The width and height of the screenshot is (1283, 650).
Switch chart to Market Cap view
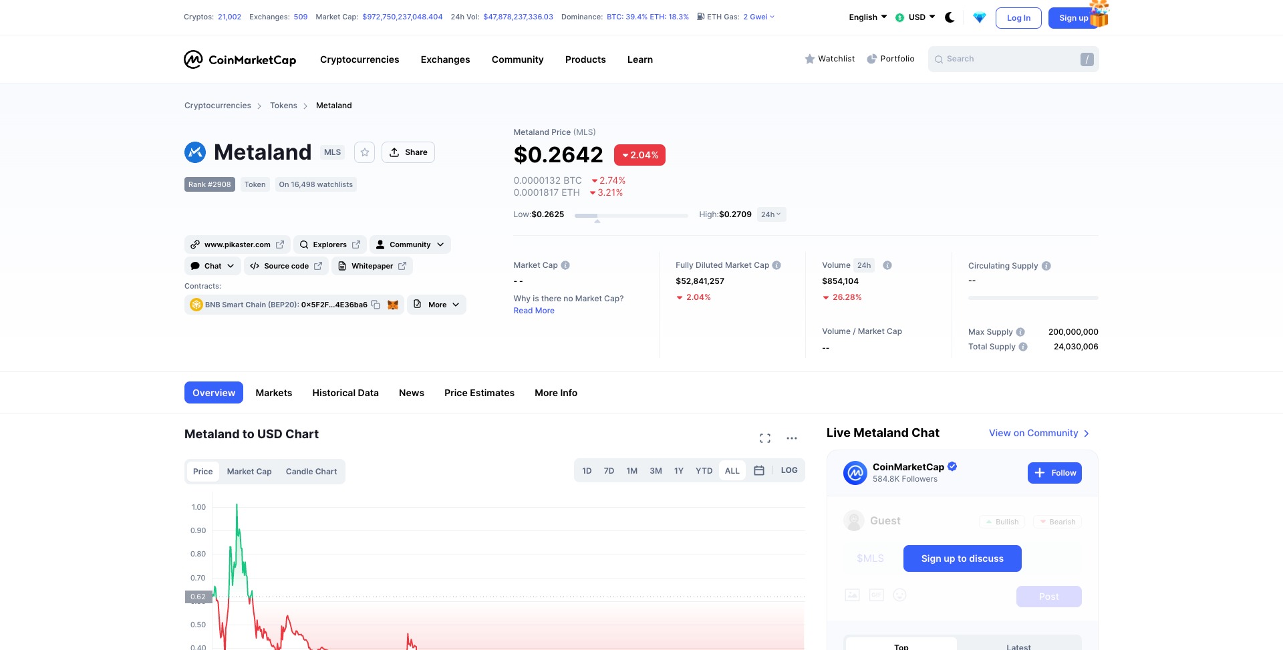(249, 472)
